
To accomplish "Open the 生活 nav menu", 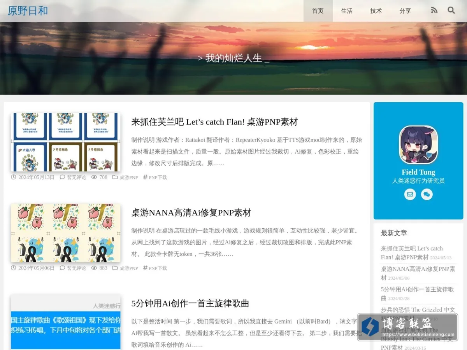I will click(347, 11).
